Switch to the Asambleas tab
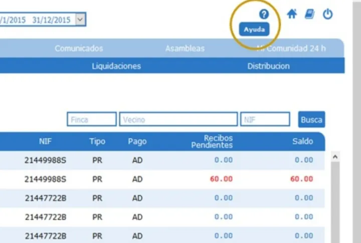 [185, 49]
